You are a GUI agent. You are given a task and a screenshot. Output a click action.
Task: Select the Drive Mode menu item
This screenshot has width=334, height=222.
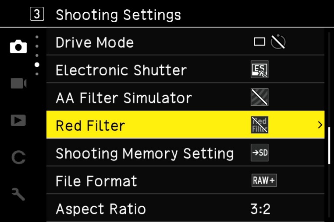pyautogui.click(x=185, y=42)
